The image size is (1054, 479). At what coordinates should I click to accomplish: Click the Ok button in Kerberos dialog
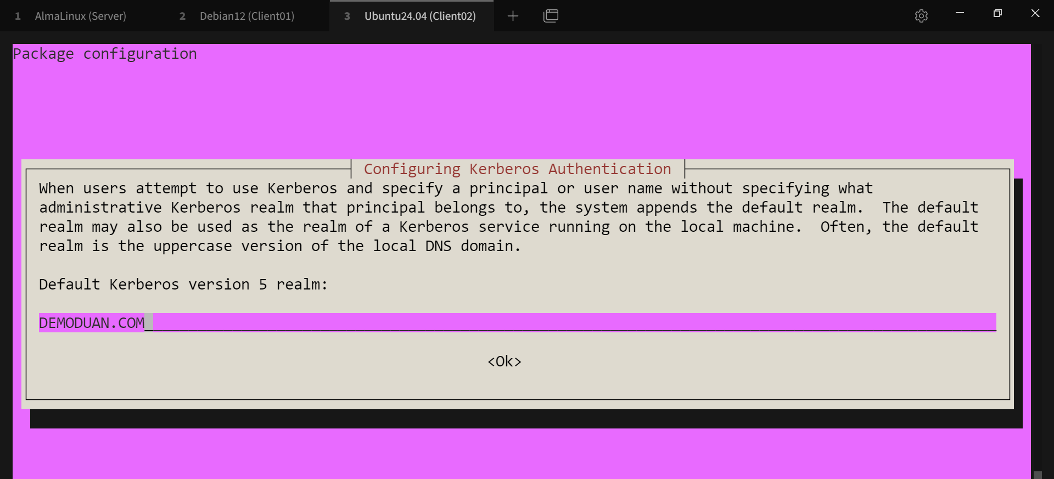(504, 361)
